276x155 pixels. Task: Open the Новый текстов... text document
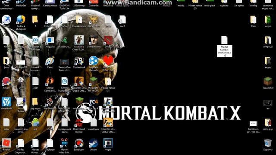35,61
